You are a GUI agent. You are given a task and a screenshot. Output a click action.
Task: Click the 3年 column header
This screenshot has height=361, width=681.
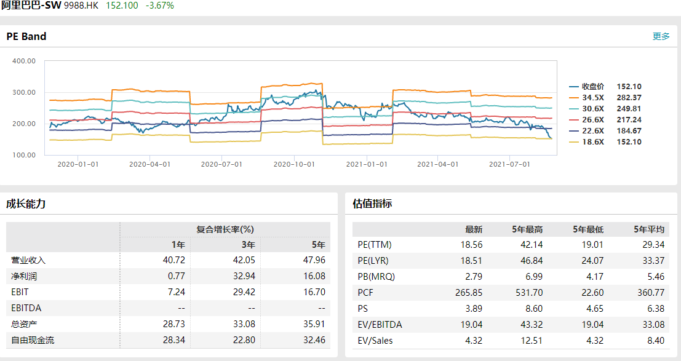click(x=249, y=245)
